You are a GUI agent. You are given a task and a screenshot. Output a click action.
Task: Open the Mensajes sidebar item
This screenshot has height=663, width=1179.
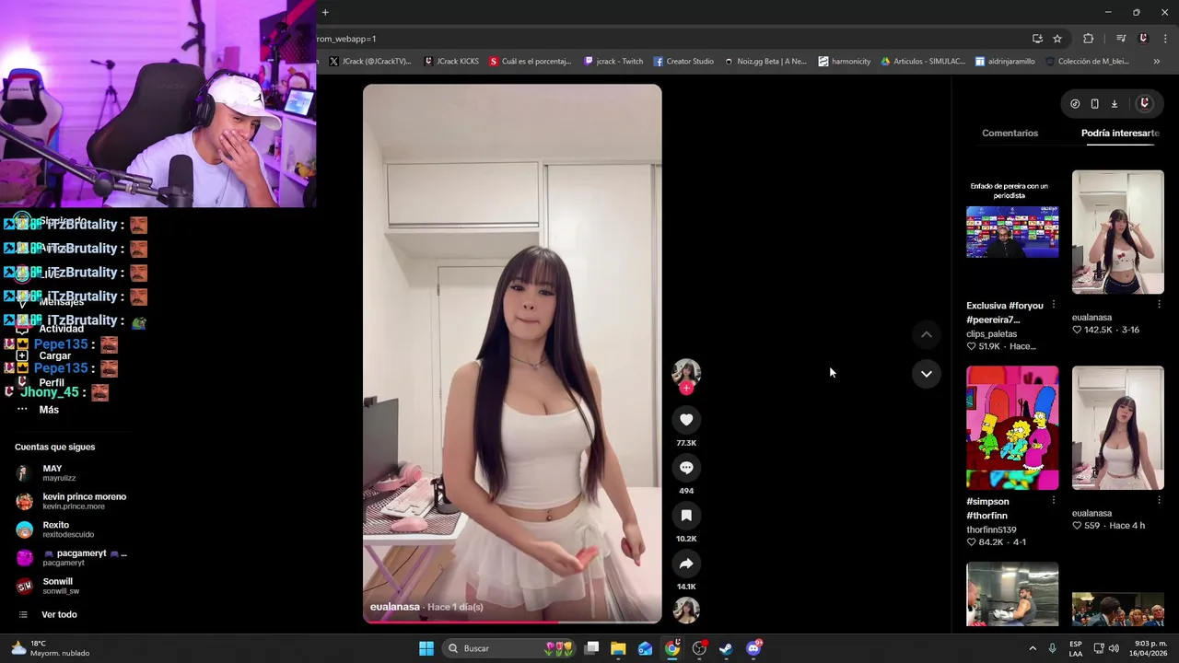(x=62, y=302)
